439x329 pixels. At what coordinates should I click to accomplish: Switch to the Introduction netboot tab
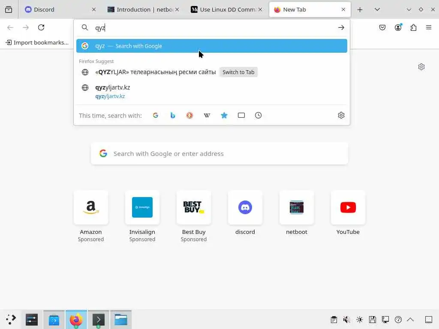point(144,9)
